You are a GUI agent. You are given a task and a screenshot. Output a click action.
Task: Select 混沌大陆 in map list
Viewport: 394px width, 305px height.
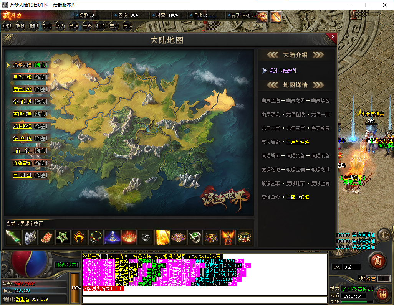pos(23,65)
